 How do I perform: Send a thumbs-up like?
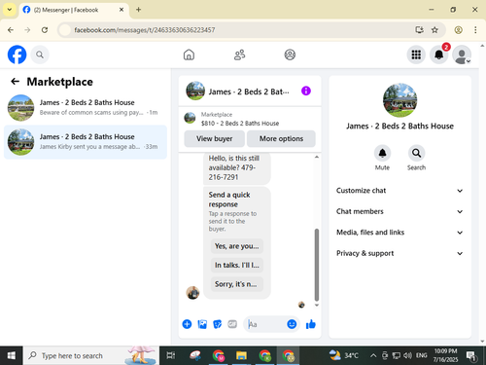[311, 324]
